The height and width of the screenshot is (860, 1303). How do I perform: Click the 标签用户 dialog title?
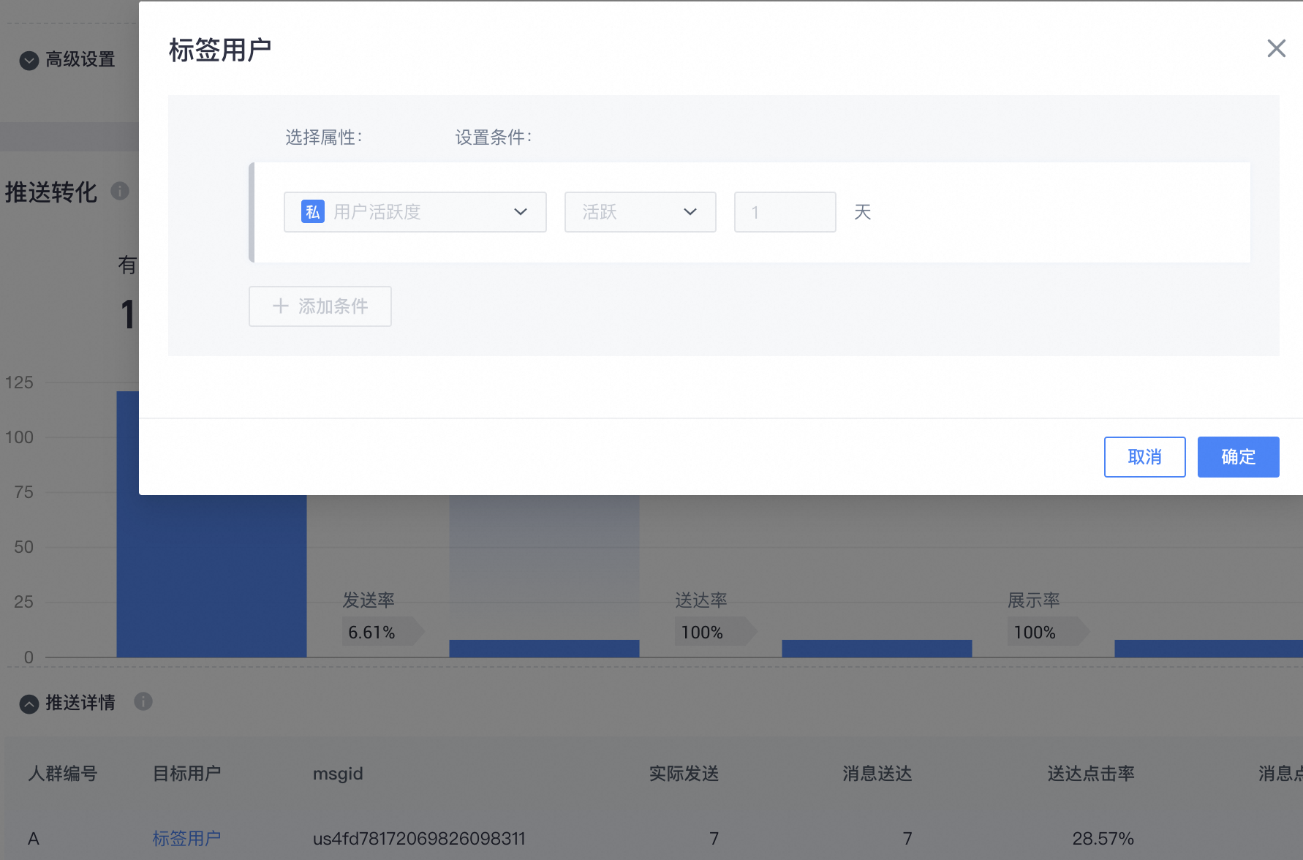coord(220,50)
